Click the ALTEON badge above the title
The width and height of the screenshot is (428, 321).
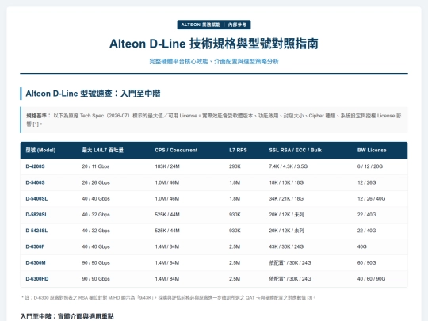214,25
